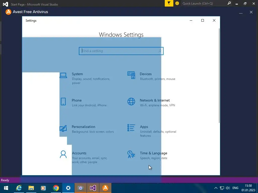Launch Google Chrome from the taskbar

(x=56, y=188)
